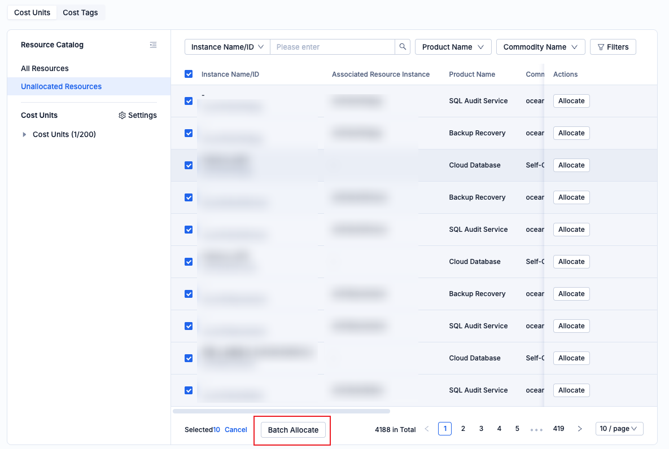Expand the Cost Units (1/200) tree
Screen dimensions: 669x449
pos(24,134)
